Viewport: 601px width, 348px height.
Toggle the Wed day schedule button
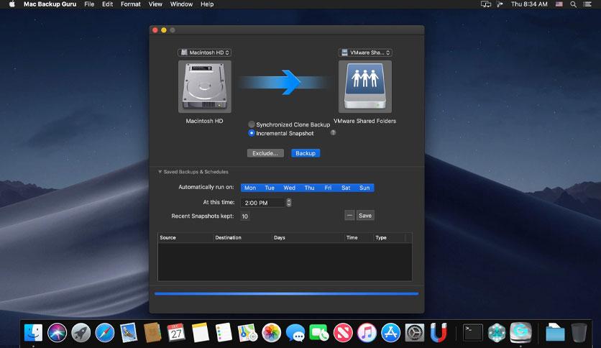[289, 188]
